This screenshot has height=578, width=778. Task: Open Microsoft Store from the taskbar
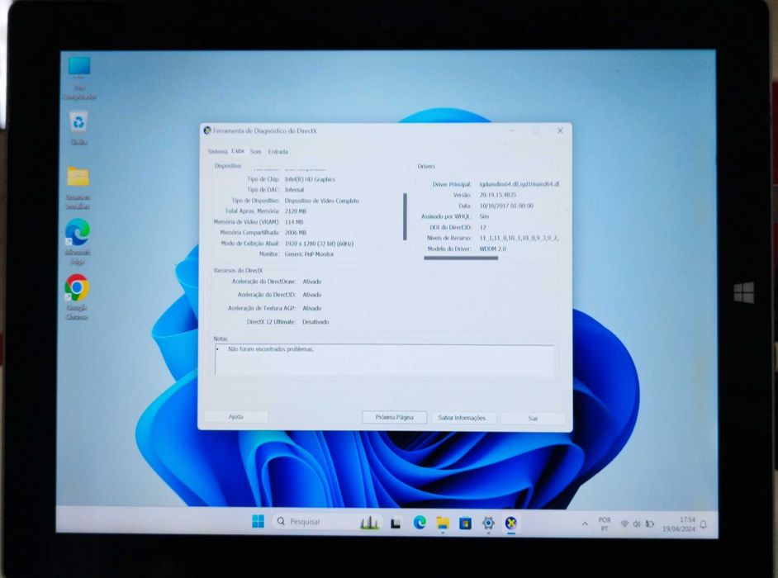(466, 523)
